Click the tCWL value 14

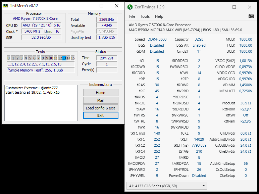click(199, 73)
